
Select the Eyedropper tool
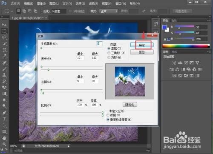click(4, 56)
